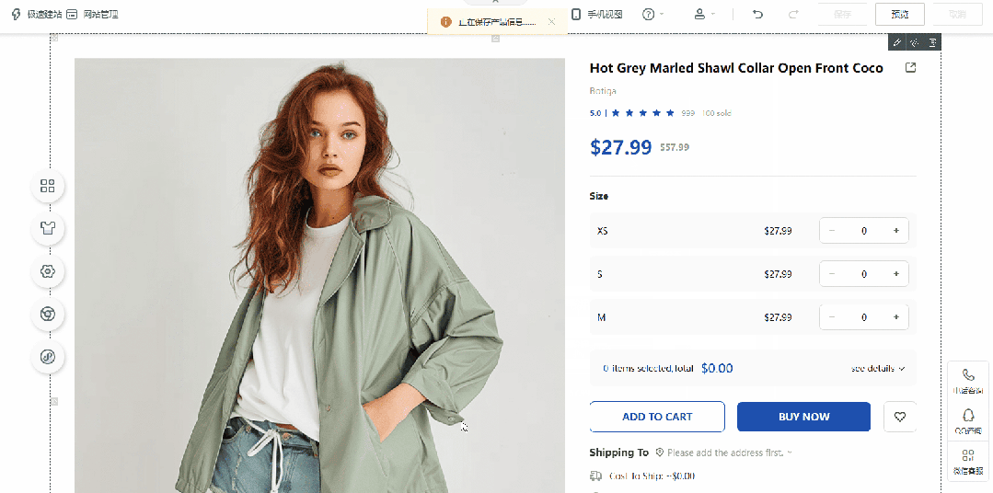Open the components grid panel in sidebar
The width and height of the screenshot is (993, 493).
coord(48,187)
